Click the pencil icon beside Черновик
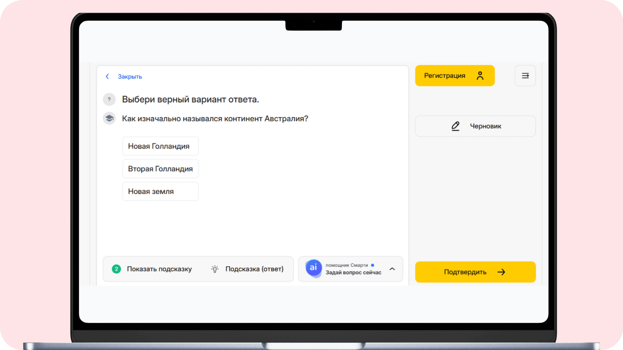623x350 pixels. point(455,126)
